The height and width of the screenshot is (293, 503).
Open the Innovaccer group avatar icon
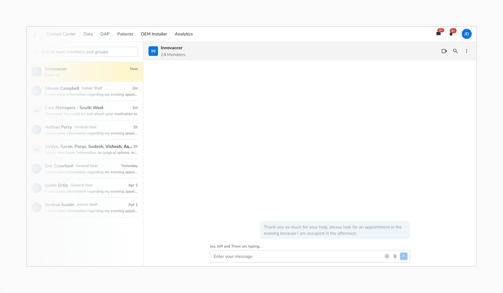pos(153,51)
